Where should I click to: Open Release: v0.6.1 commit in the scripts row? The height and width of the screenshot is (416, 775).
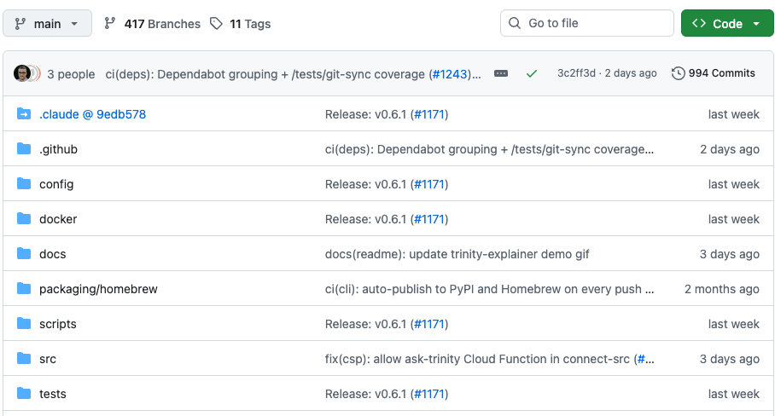pyautogui.click(x=366, y=324)
